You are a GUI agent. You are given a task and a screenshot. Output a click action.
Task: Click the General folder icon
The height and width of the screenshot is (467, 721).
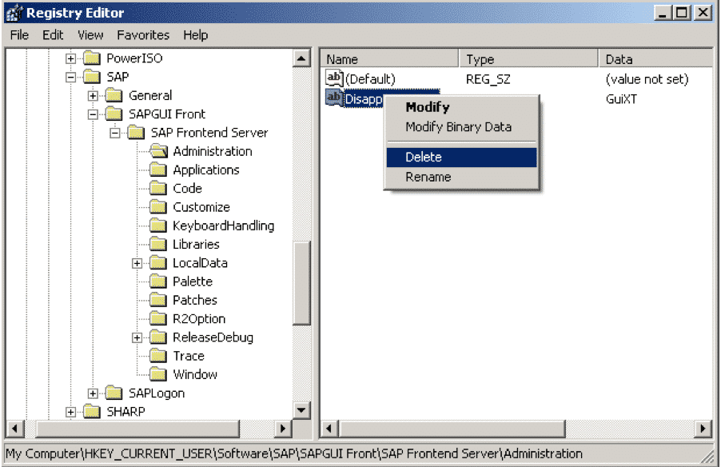tap(114, 96)
